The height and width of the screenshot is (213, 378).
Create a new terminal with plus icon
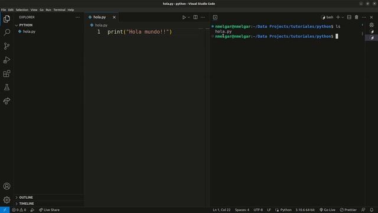[x=338, y=17]
